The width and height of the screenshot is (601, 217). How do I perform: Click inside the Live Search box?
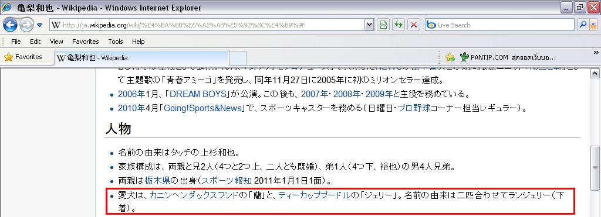[499, 25]
